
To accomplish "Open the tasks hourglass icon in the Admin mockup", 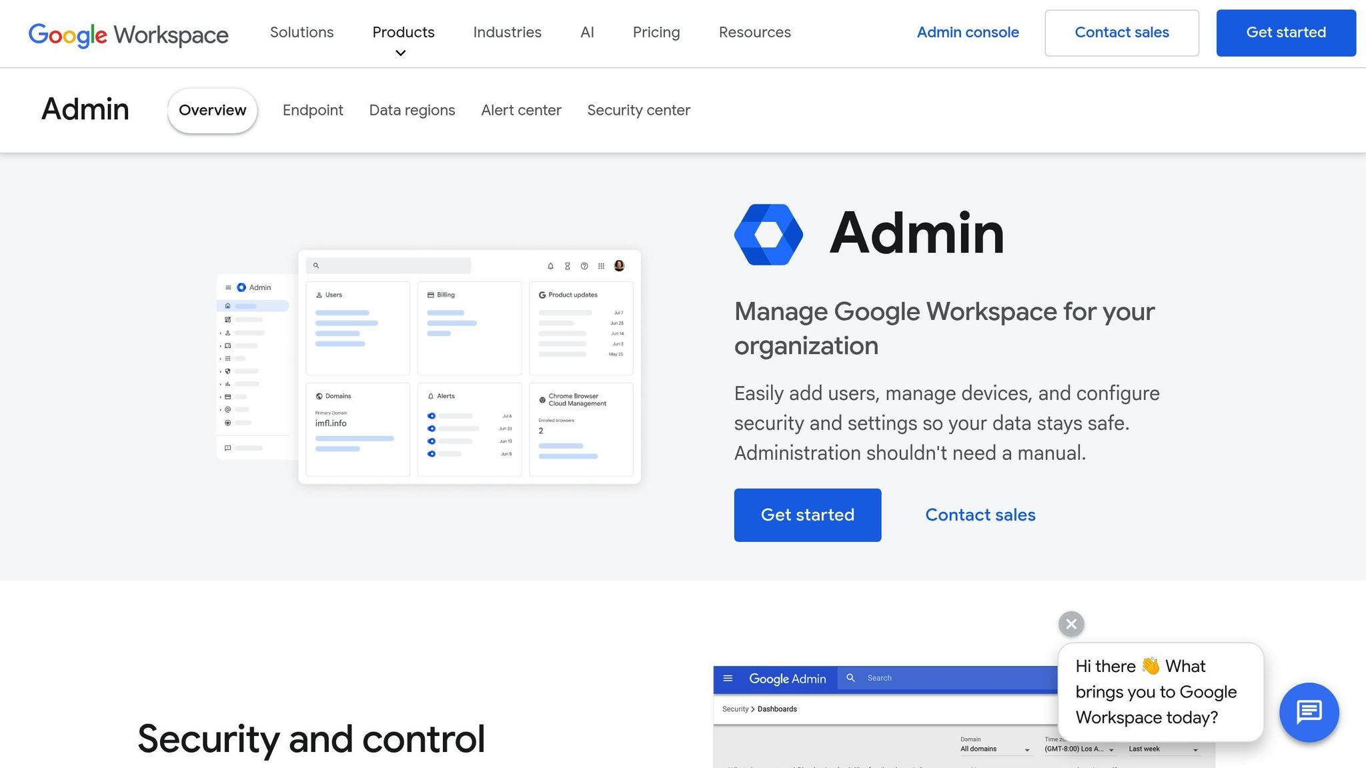I will (568, 267).
